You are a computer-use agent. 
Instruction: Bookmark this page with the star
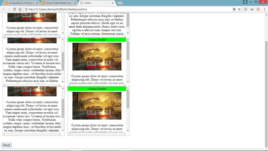239,9
